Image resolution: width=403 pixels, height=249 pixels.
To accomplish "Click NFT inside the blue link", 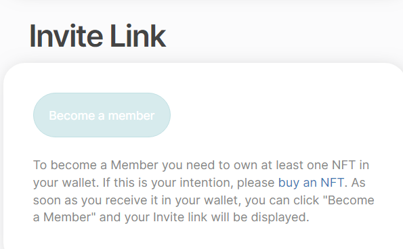I will click(333, 183).
